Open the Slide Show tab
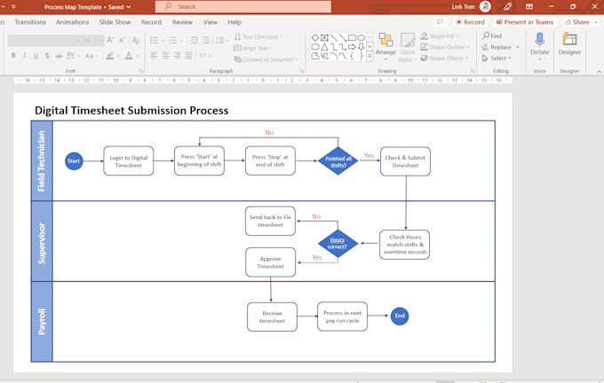Image resolution: width=604 pixels, height=383 pixels. tap(115, 22)
